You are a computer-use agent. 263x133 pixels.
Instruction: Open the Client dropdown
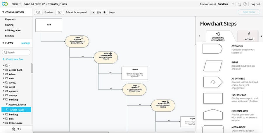16,4
